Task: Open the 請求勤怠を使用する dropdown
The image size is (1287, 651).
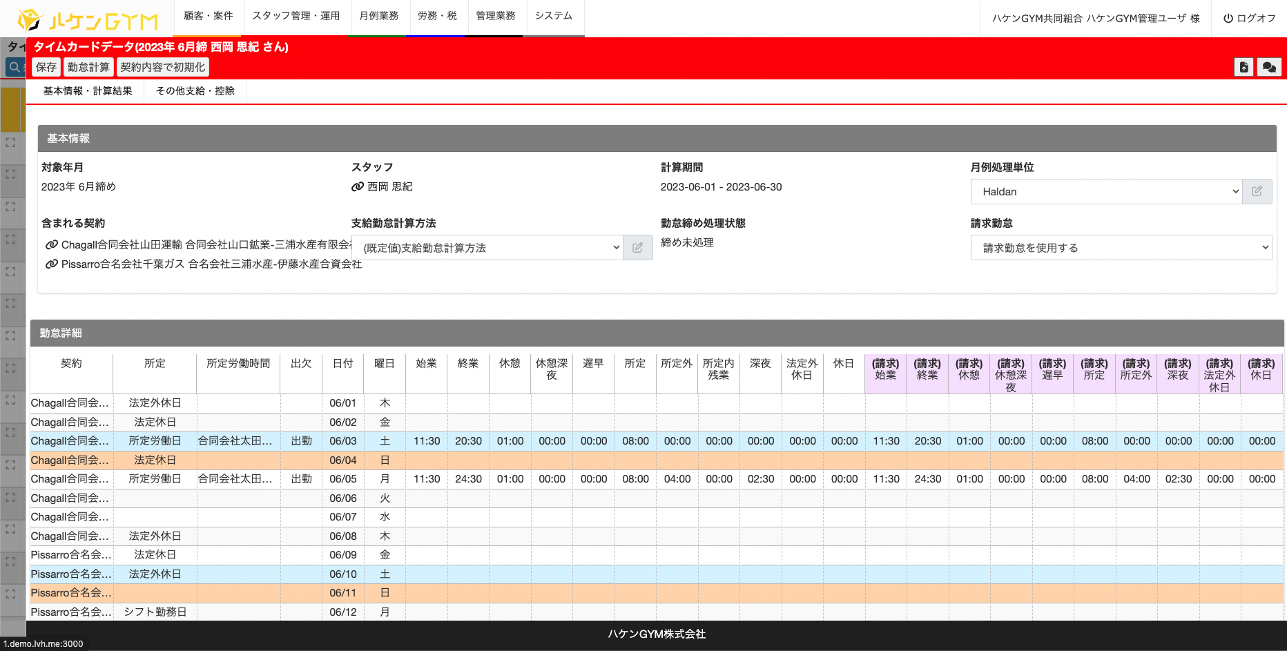Action: coord(1121,247)
